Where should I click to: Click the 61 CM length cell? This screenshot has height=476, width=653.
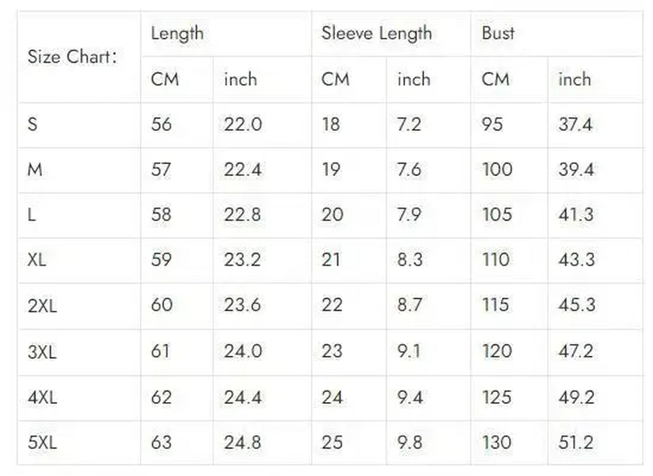161,351
